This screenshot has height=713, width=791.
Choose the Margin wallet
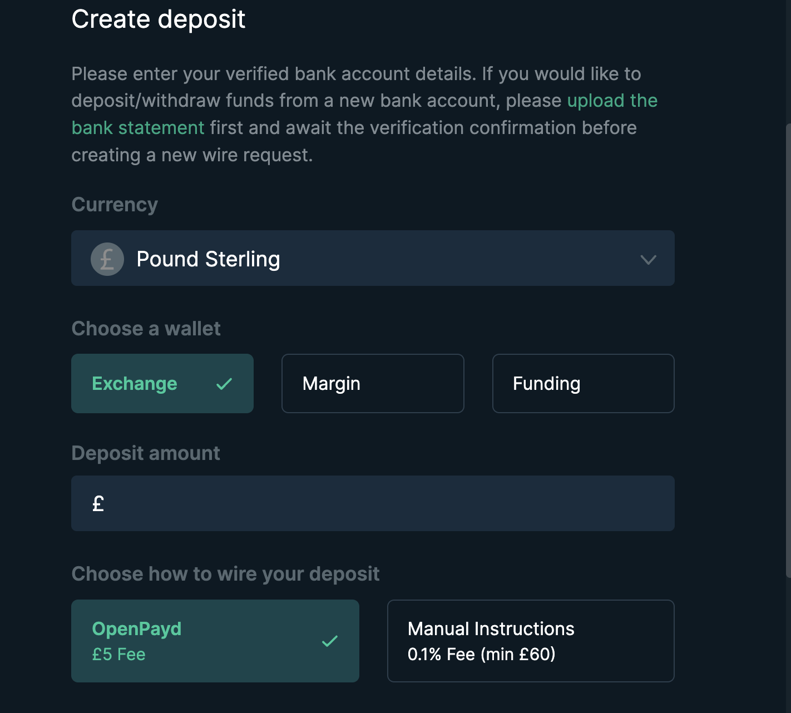pos(373,383)
